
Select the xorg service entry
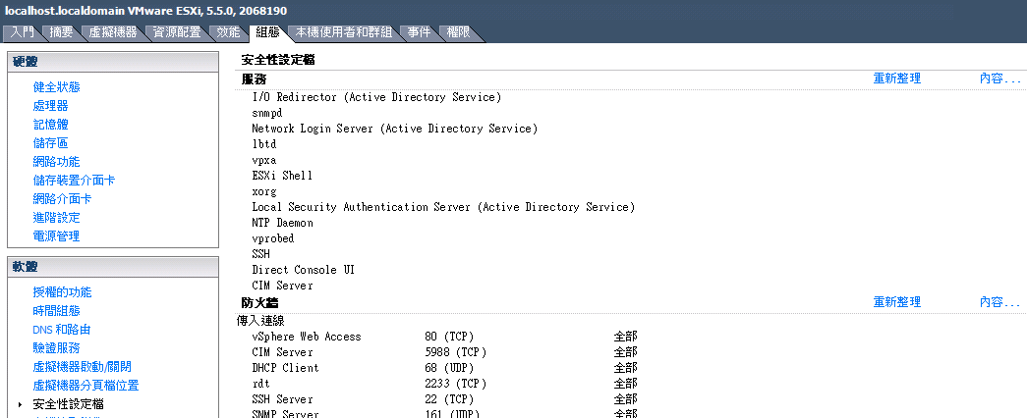pos(264,191)
